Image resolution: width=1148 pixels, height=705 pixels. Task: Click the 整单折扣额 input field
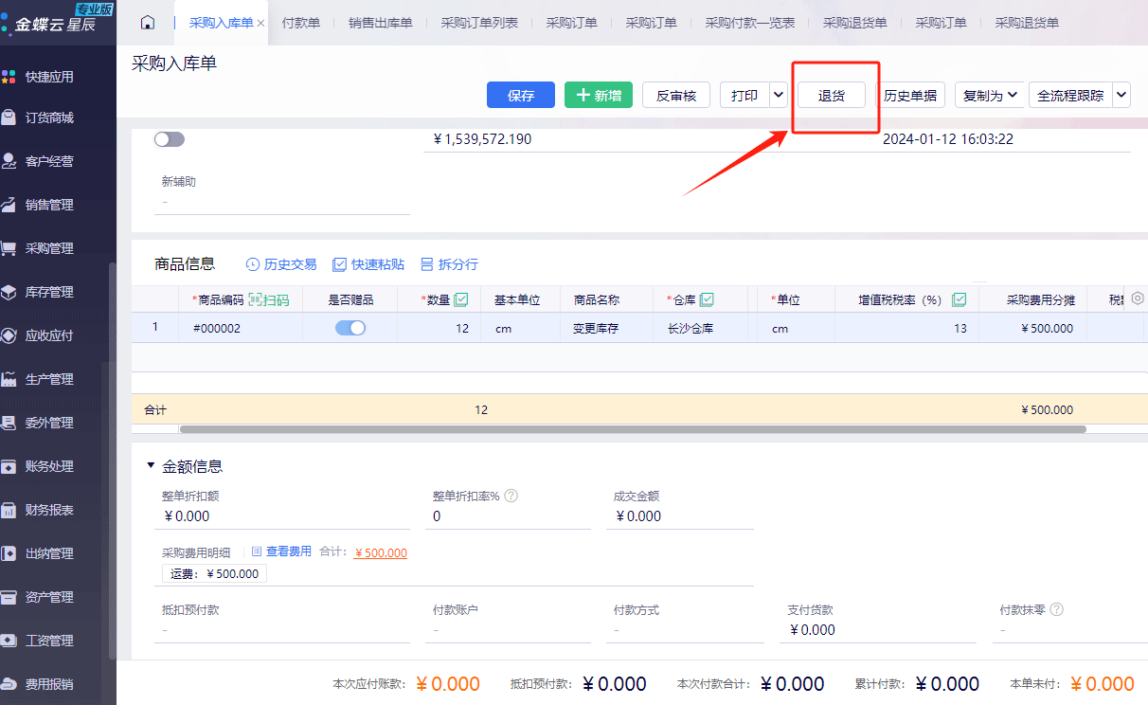[282, 516]
